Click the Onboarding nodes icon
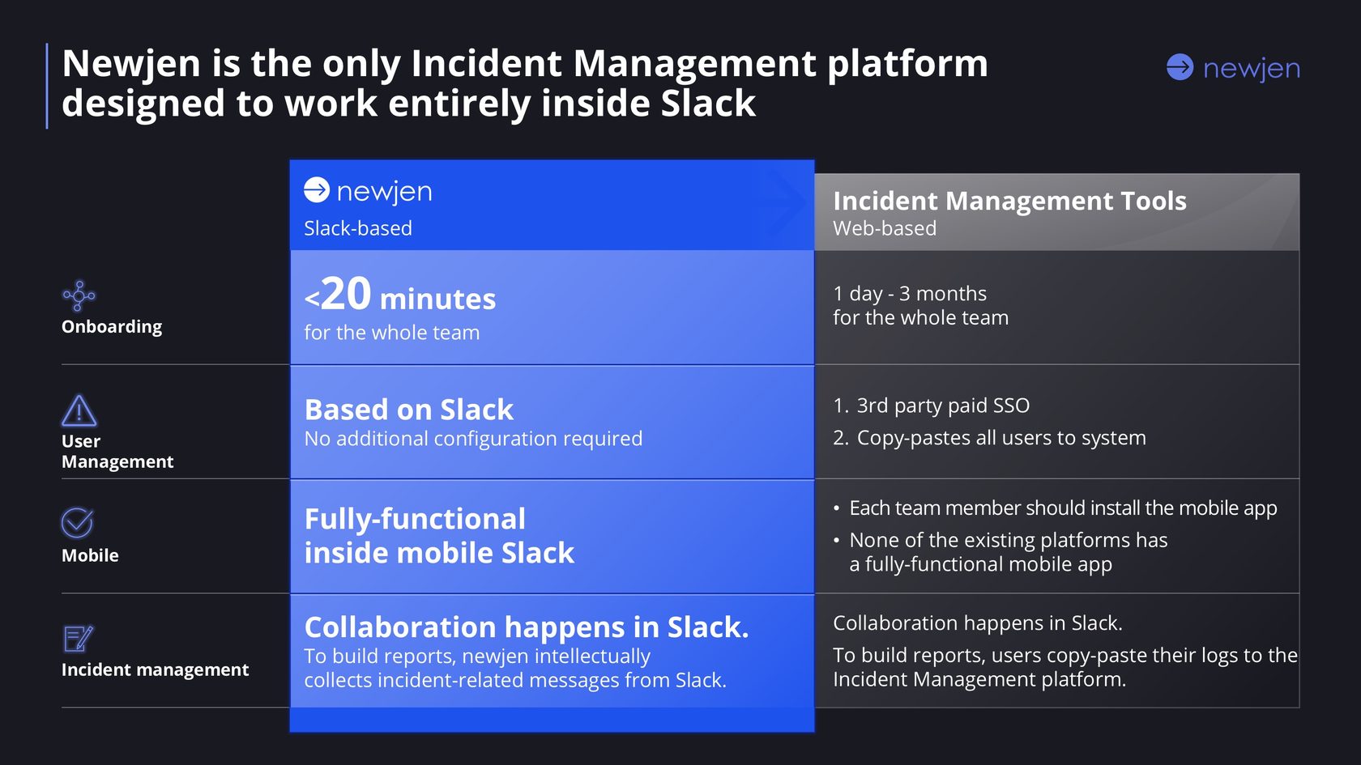 (79, 295)
